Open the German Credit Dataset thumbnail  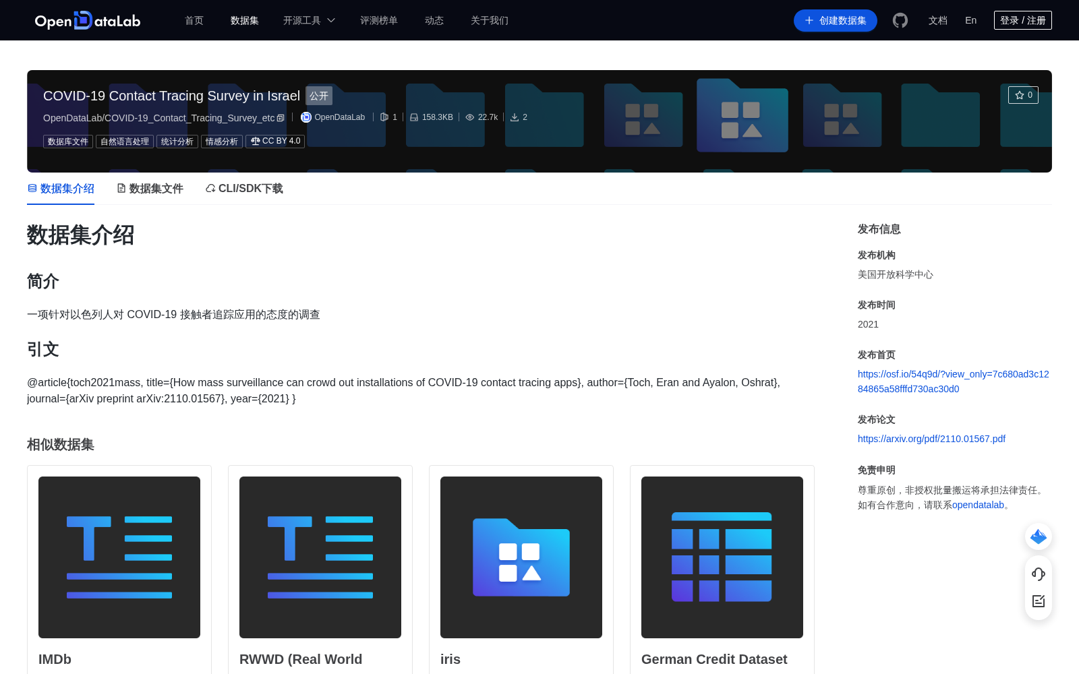(x=722, y=557)
